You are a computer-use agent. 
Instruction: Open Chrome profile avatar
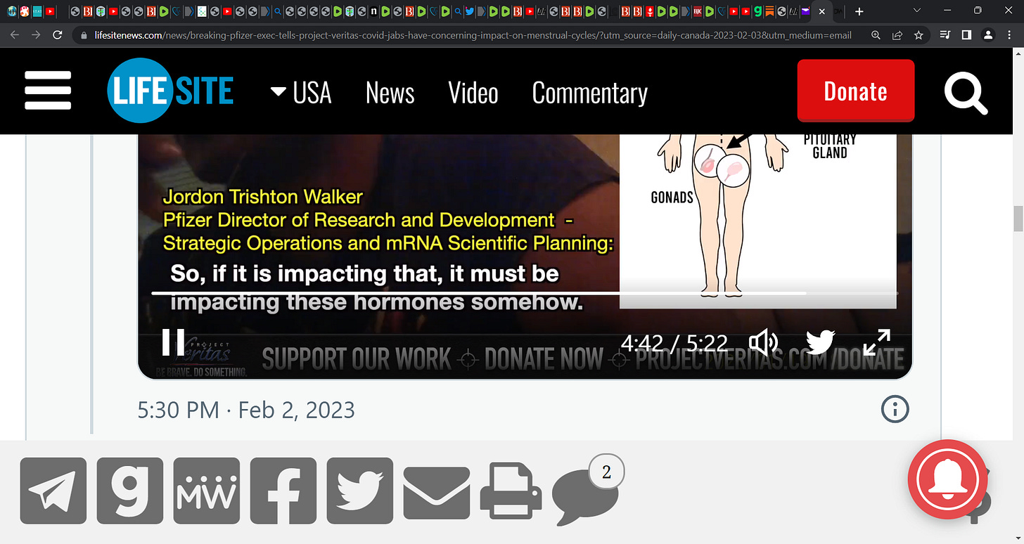pos(988,35)
